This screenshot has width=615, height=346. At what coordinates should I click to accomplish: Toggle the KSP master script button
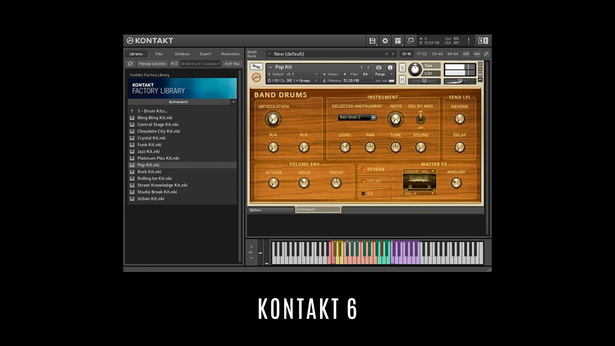click(x=466, y=54)
